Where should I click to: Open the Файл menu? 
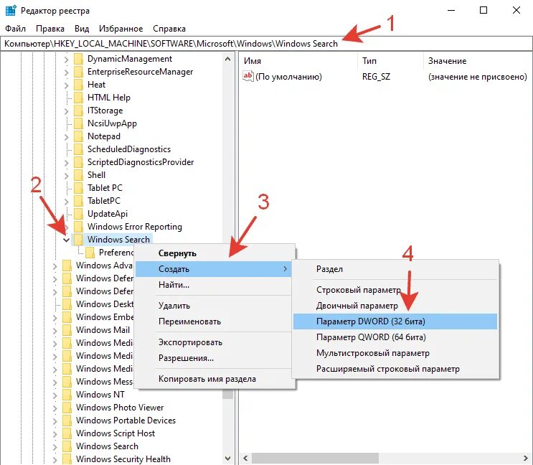[x=16, y=29]
